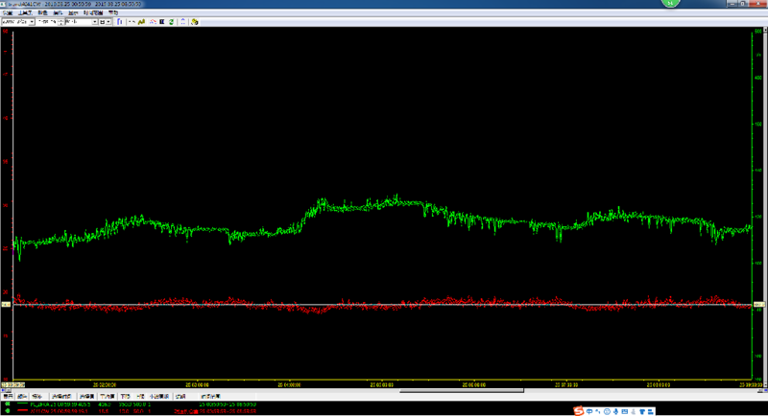Toggle the green trend row visibility icon
This screenshot has height=416, width=768.
pyautogui.click(x=8, y=404)
